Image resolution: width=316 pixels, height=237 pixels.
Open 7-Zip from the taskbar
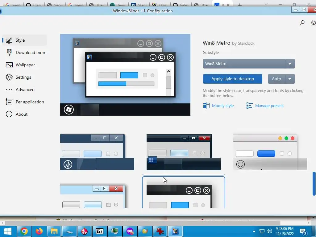(x=100, y=231)
